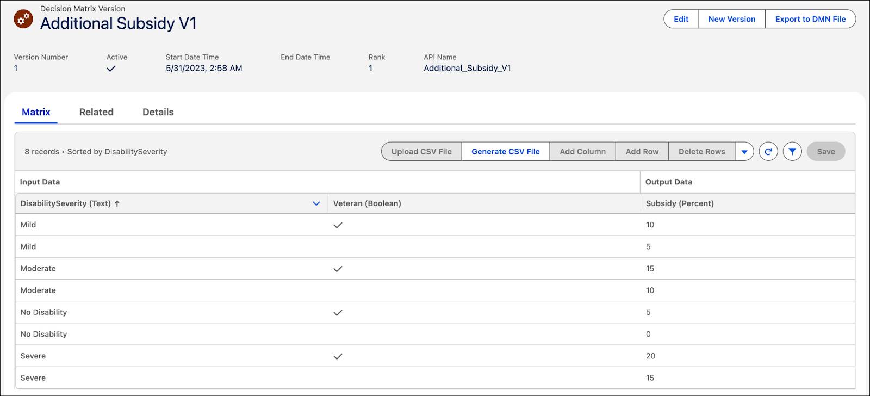Select the Veteran (Boolean) column header
This screenshot has width=870, height=396.
tap(484, 203)
